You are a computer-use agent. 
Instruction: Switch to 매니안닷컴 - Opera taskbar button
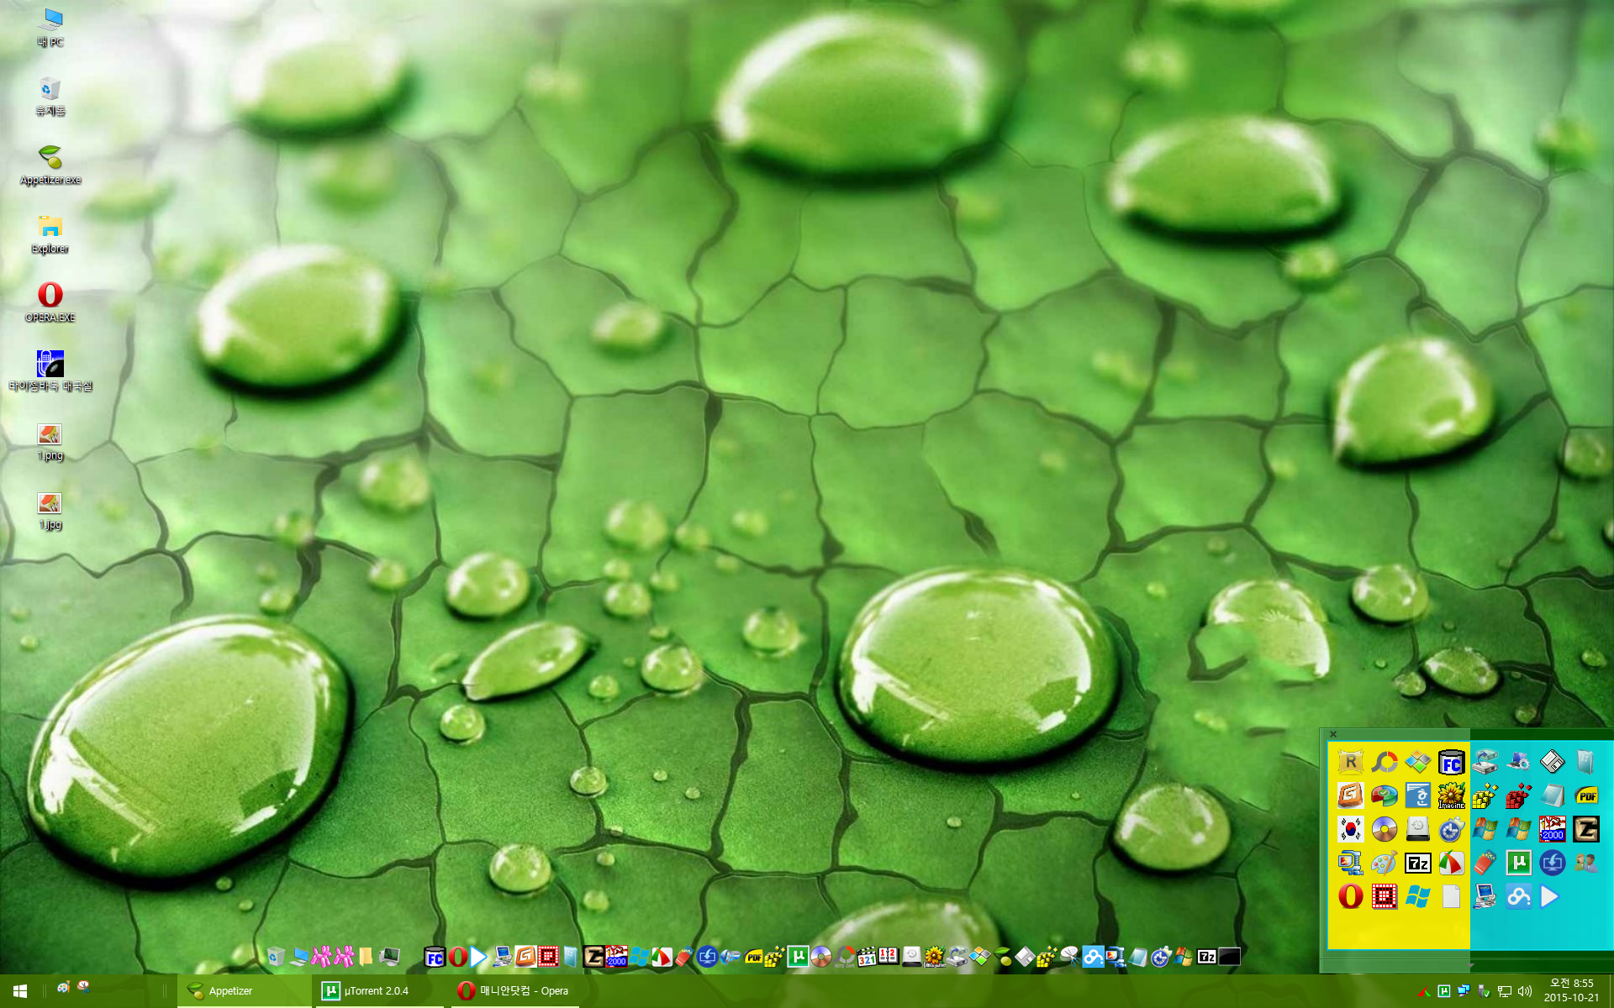click(x=514, y=991)
